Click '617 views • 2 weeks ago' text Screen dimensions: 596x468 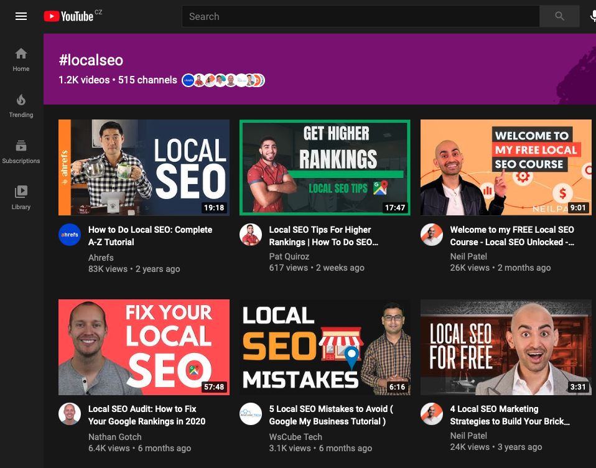pos(317,268)
